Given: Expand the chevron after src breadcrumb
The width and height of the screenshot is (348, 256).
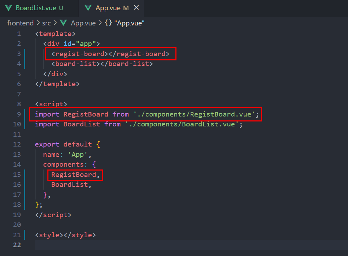Looking at the screenshot, I should [x=55, y=23].
